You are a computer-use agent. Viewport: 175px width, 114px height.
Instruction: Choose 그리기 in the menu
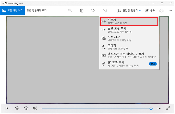point(129,47)
